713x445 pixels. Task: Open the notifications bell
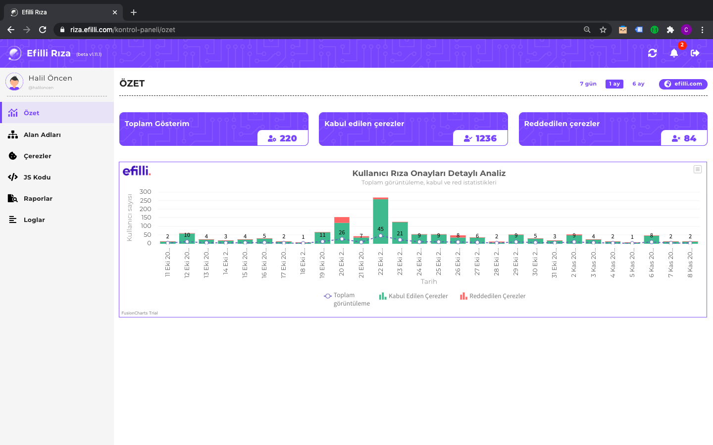(x=674, y=53)
